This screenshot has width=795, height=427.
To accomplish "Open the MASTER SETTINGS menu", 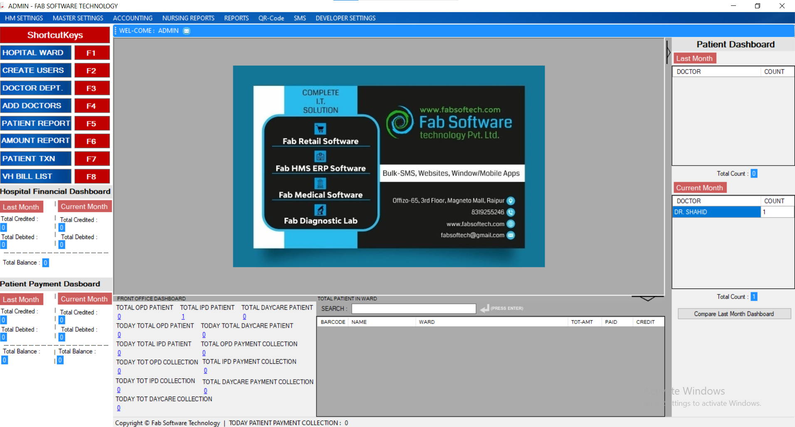I will 78,18.
